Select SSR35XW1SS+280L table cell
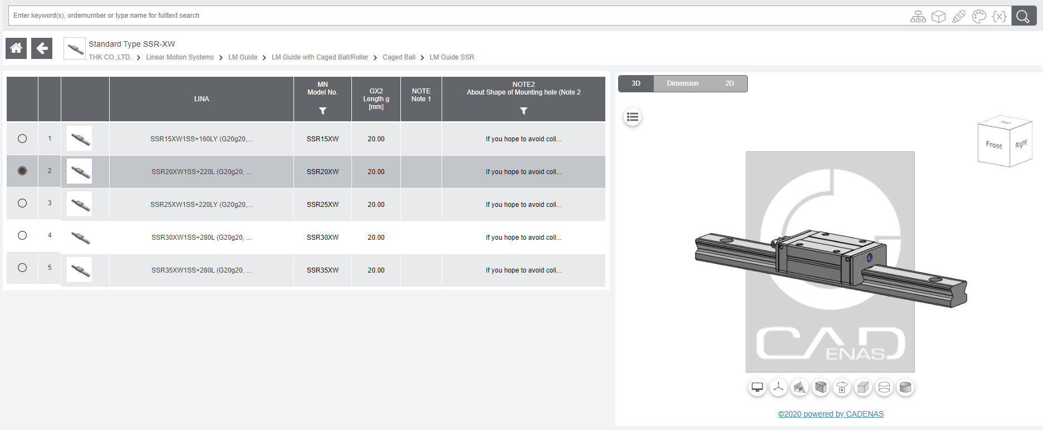Viewport: 1043px width, 430px height. [x=202, y=270]
